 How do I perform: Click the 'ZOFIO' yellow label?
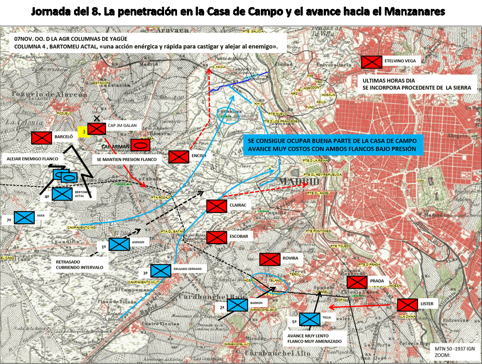click(341, 299)
